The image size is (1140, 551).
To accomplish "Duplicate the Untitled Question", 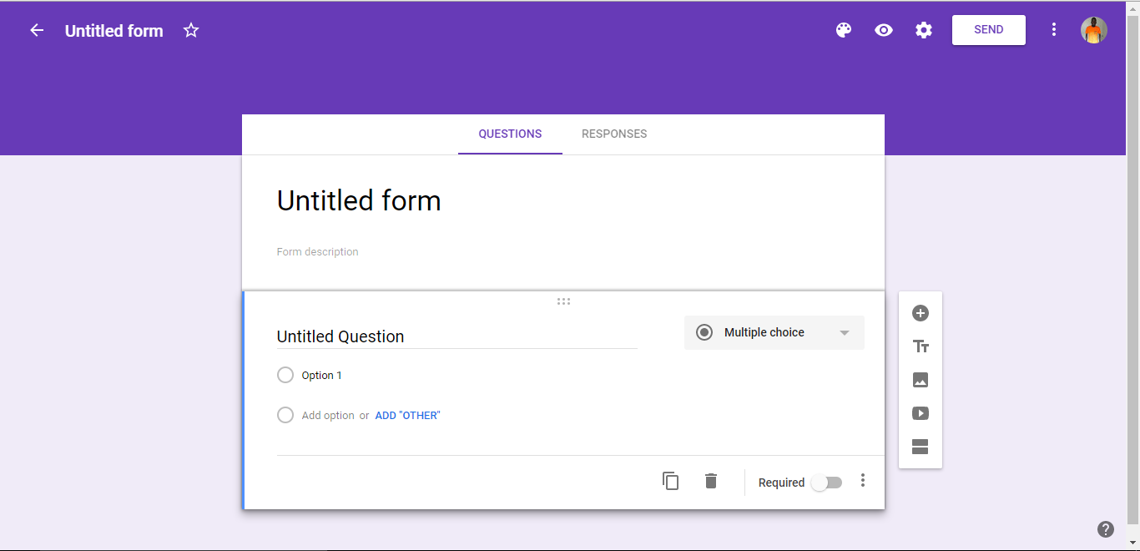I will [x=671, y=481].
